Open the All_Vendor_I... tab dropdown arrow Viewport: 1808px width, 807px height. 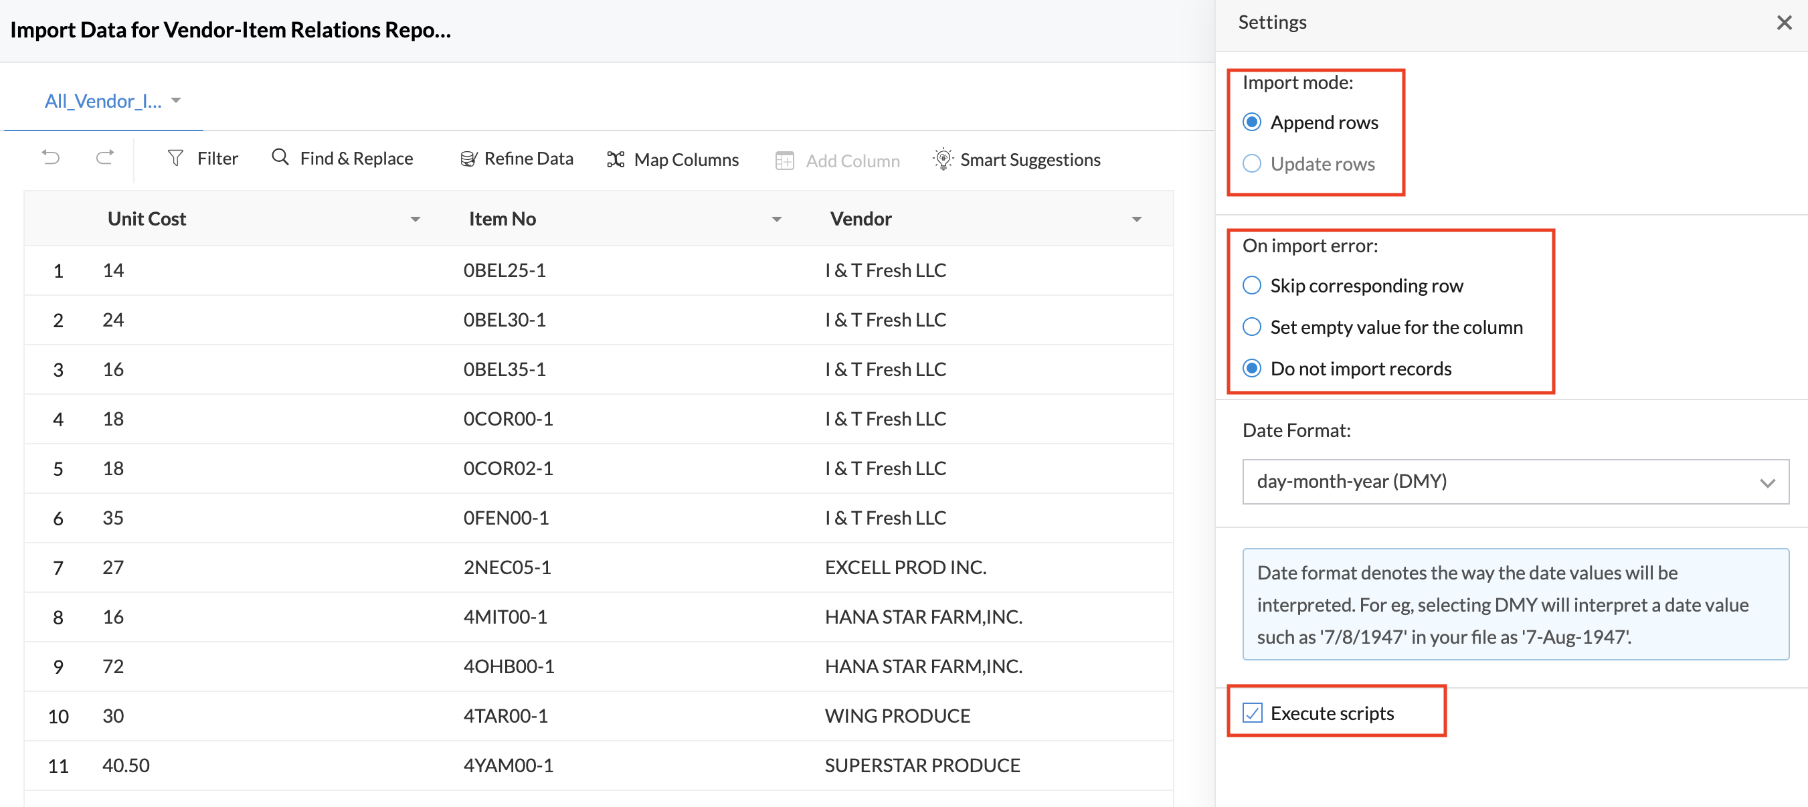[176, 100]
